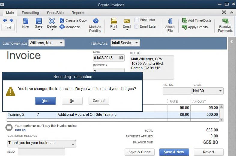
Task: Open Add Time/Costs
Action: pos(197,20)
